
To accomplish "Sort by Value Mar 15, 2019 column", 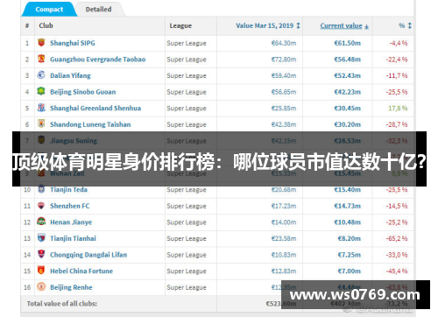I will 268,25.
